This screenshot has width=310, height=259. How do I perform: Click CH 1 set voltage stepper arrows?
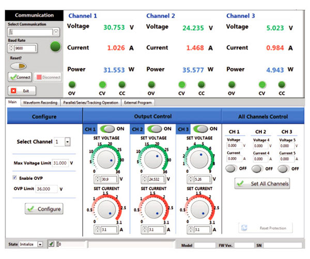click(98, 179)
